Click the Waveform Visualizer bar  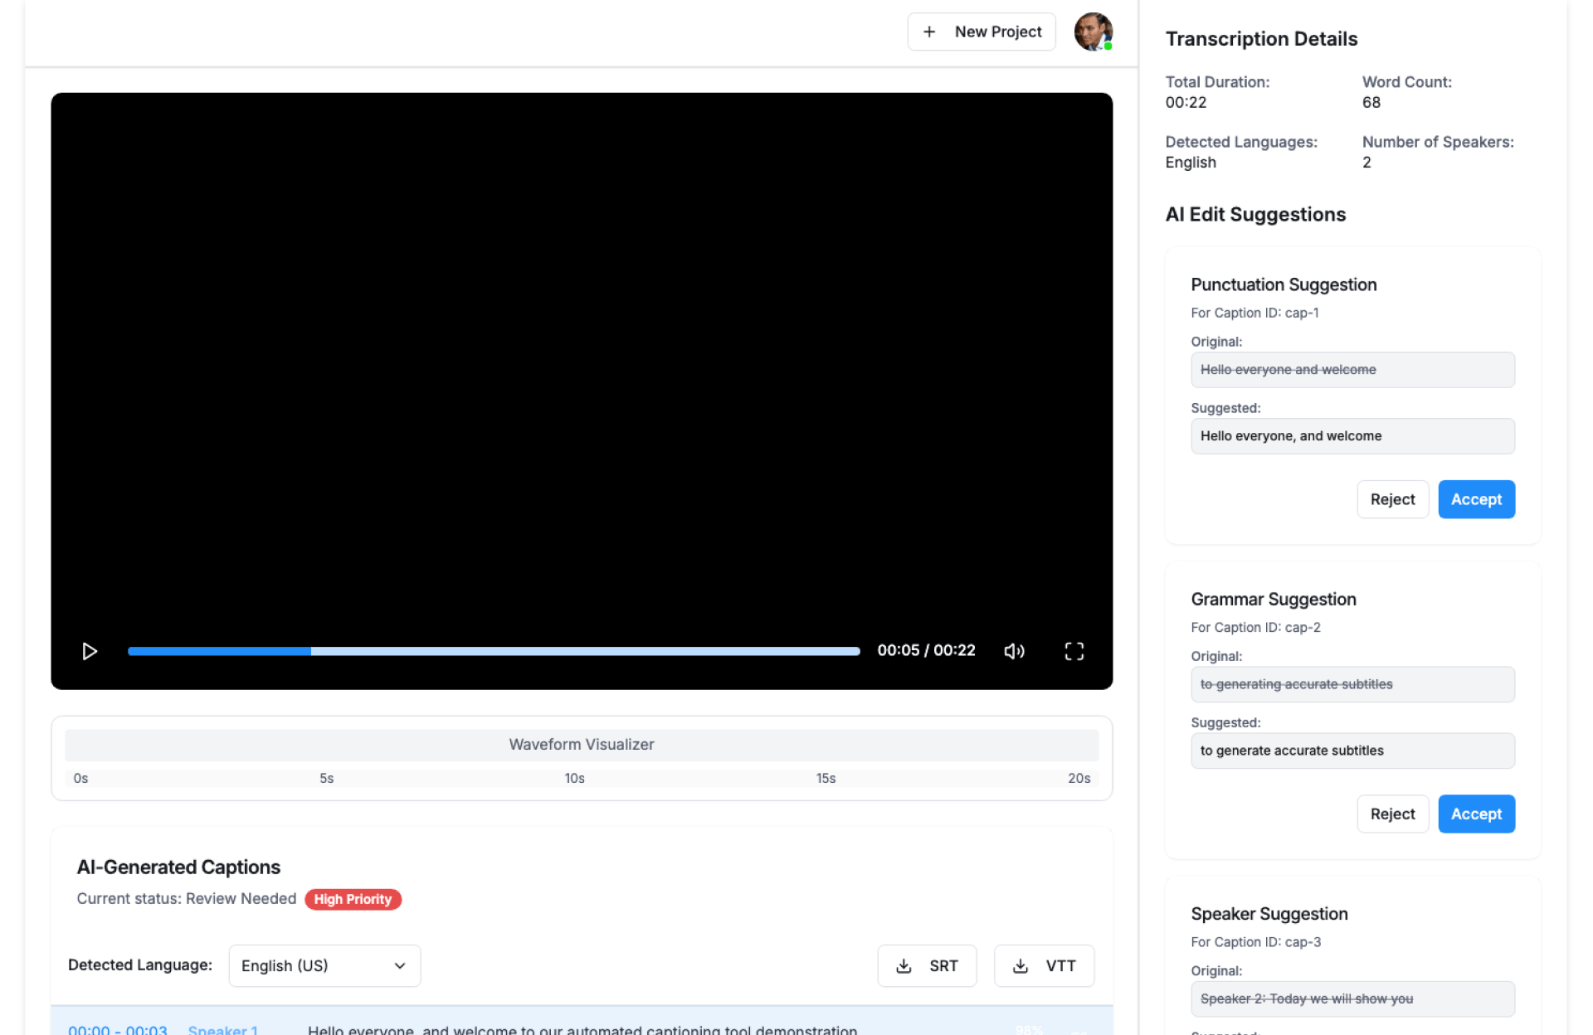point(581,744)
